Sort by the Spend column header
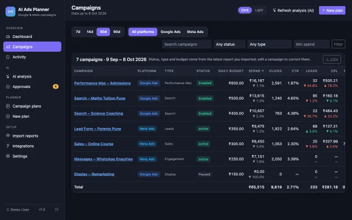352x220 pixels. click(x=256, y=71)
